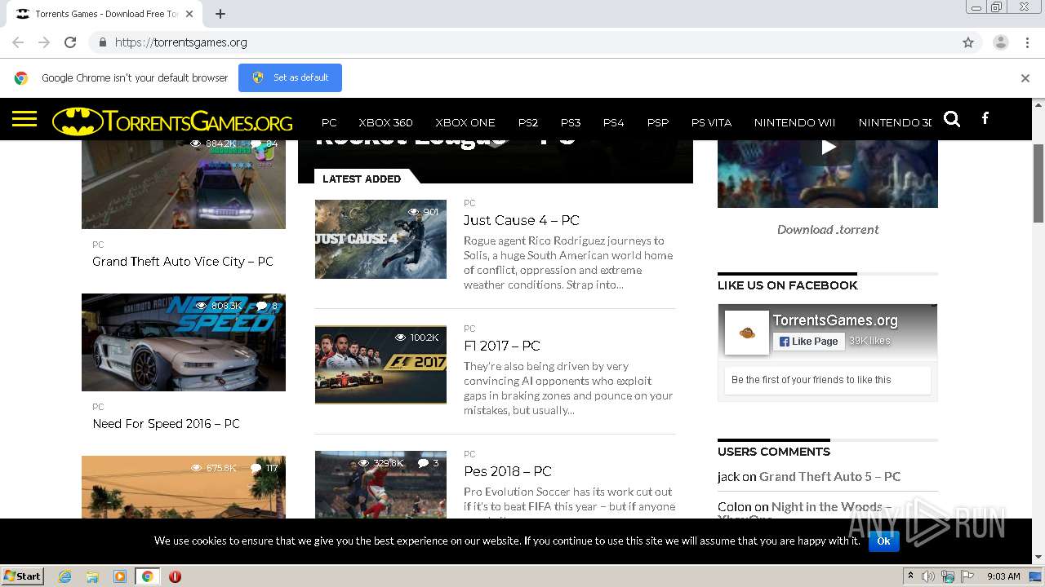Go back with the browser back arrow
This screenshot has width=1045, height=587.
tap(18, 42)
